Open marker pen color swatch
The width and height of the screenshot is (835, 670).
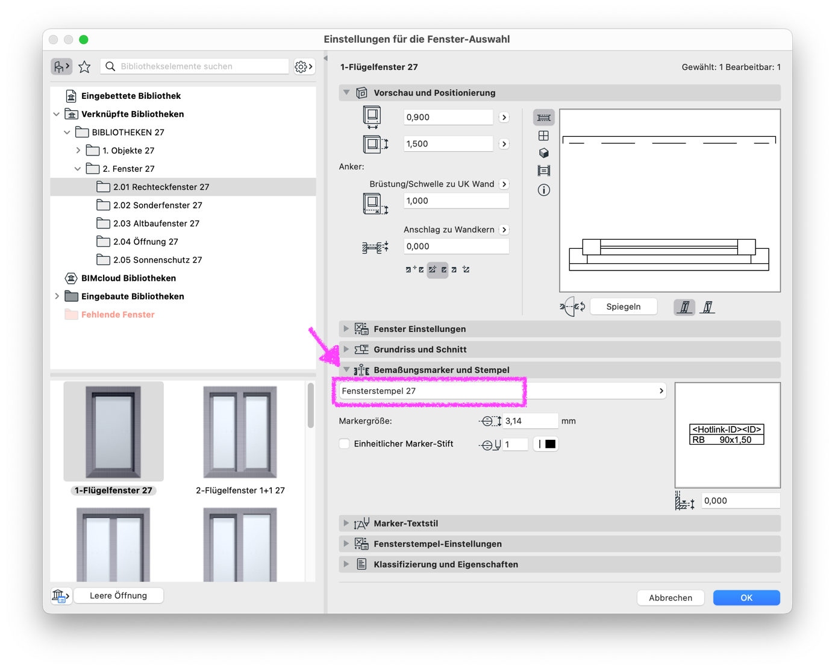(546, 445)
